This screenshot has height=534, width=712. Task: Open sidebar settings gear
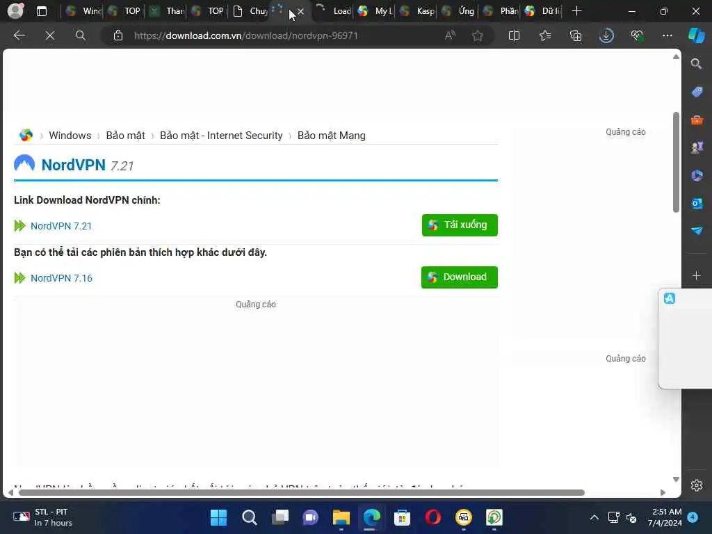click(x=697, y=485)
